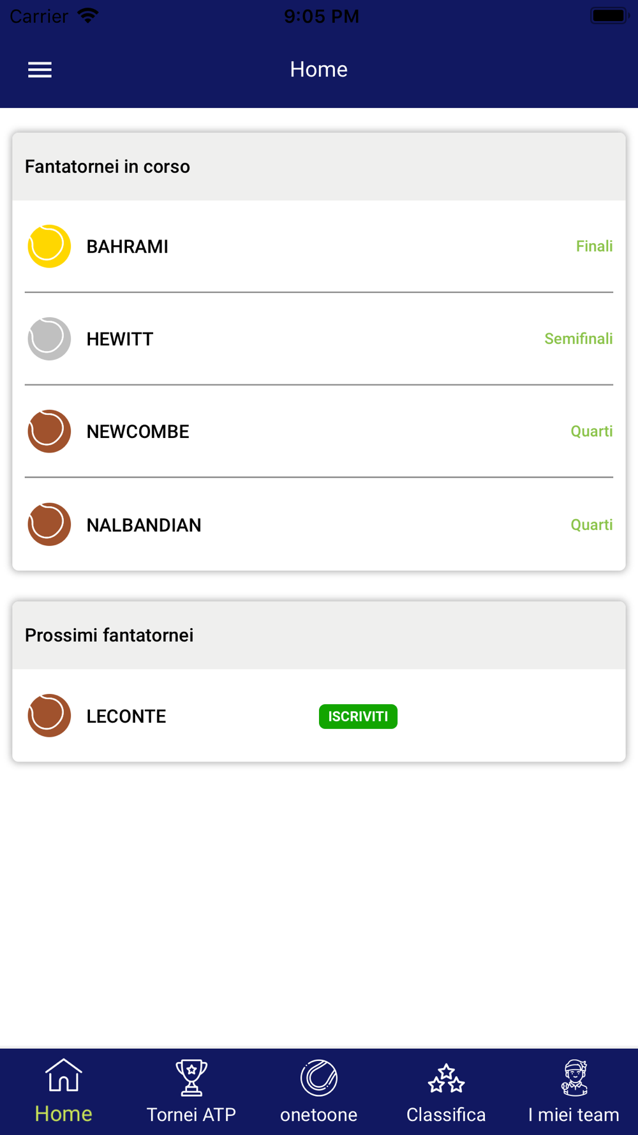Tap the brown ball icon beside NALBANDIAN
The height and width of the screenshot is (1135, 638).
click(49, 525)
